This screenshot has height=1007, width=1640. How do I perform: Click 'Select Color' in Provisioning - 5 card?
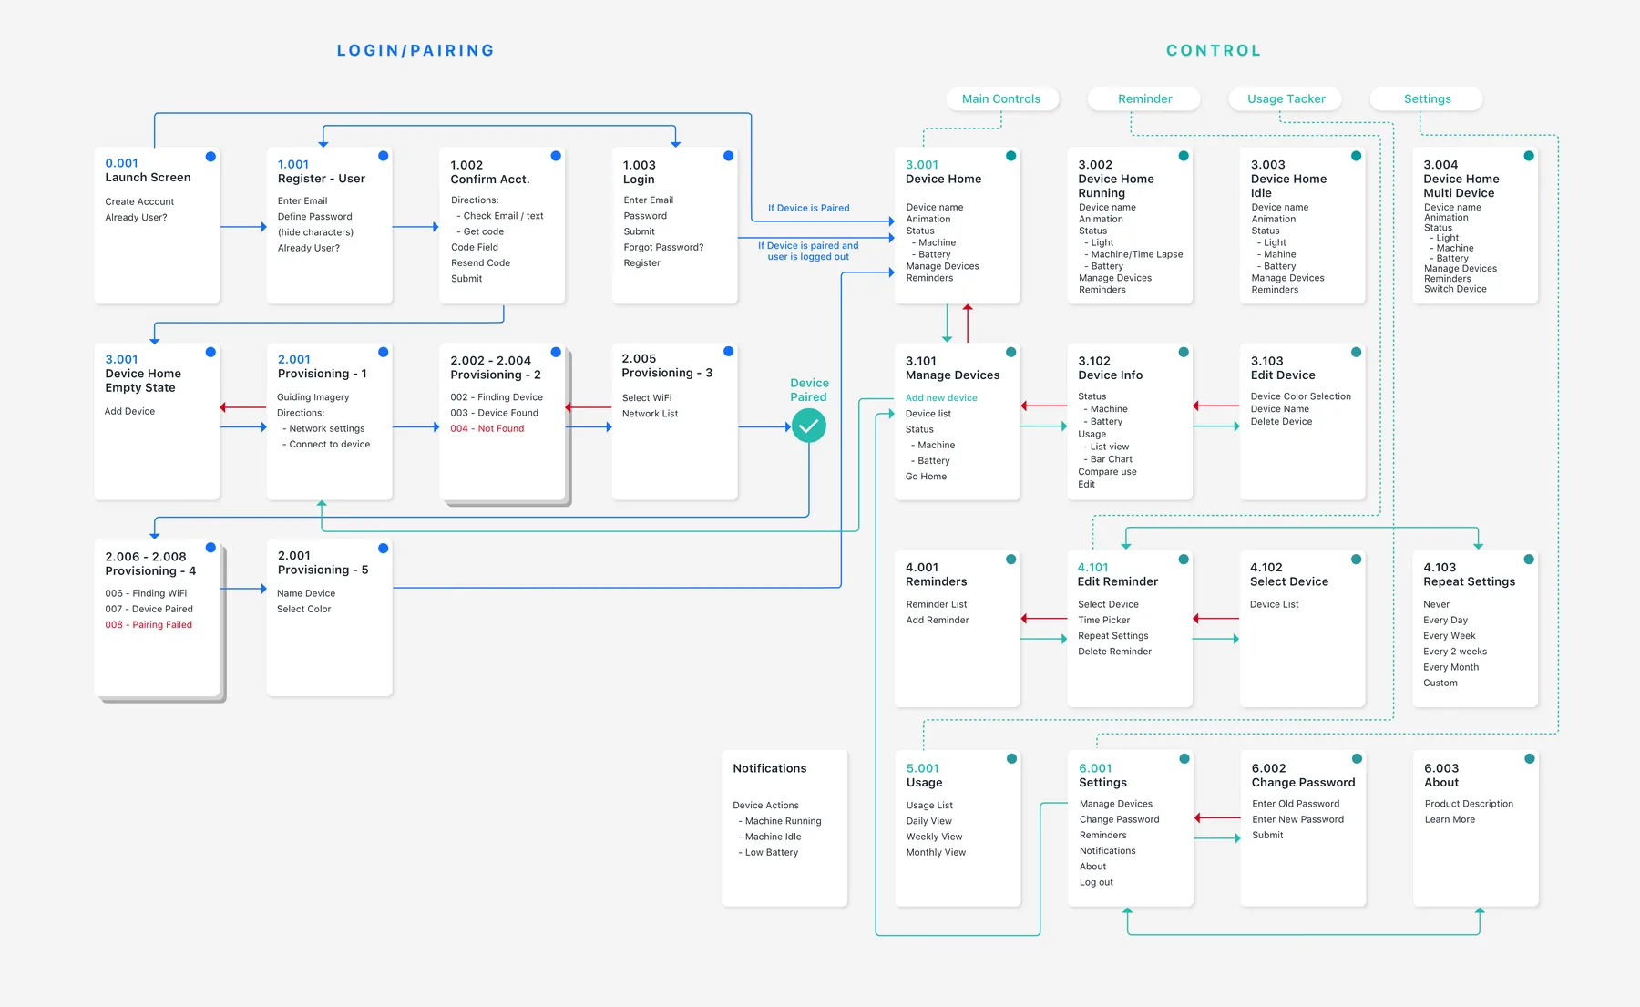point(304,610)
